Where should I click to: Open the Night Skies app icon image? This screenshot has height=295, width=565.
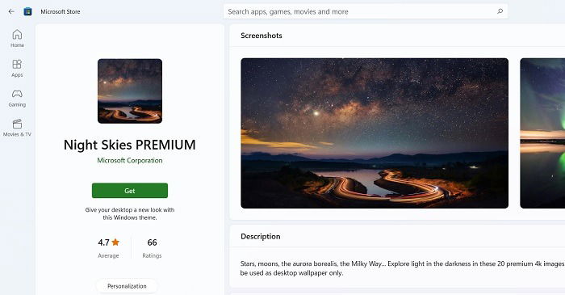(130, 91)
